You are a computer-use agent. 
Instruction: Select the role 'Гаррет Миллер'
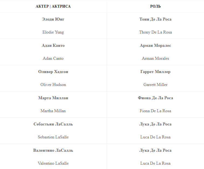coord(155,72)
